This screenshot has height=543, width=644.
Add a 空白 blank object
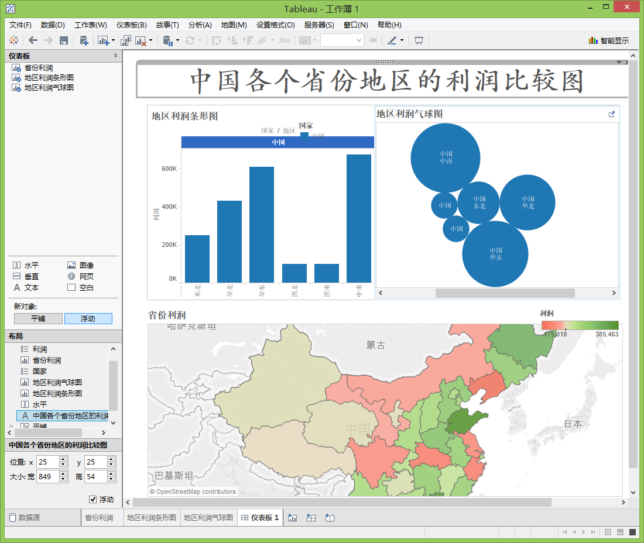click(81, 287)
